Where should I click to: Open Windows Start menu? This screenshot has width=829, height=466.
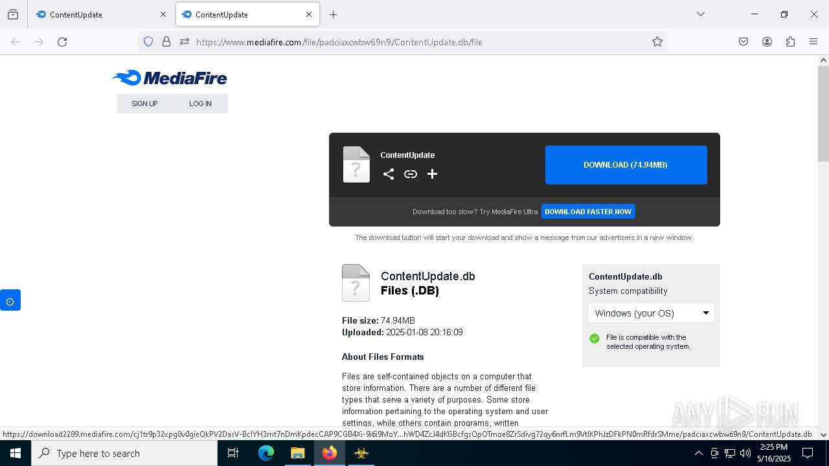(16, 453)
